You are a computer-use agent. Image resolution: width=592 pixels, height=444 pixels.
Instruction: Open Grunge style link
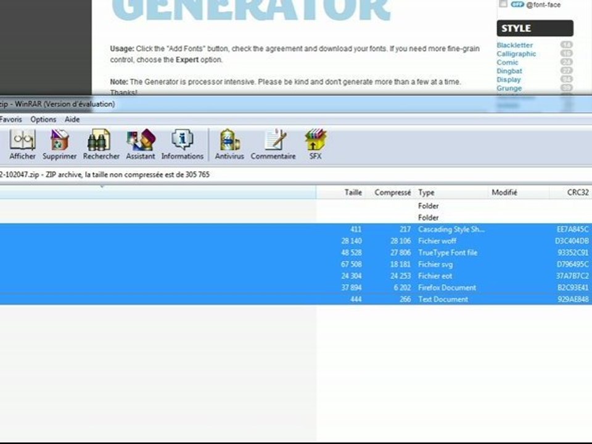[x=509, y=88]
